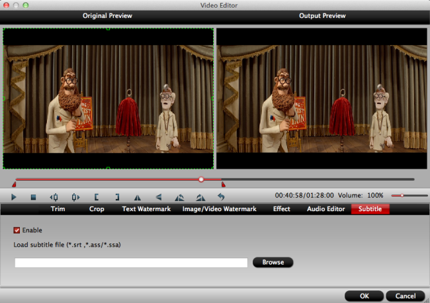The width and height of the screenshot is (430, 303).
Task: Set trim end with right bracket icon
Action: coord(117,197)
